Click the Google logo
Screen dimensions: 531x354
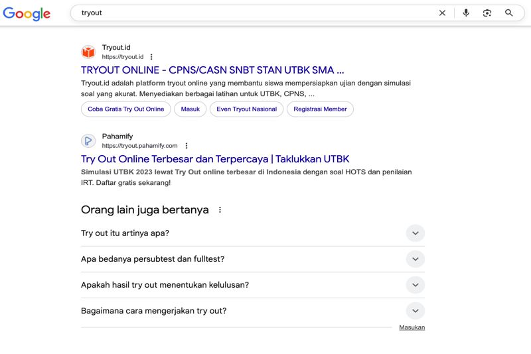pos(27,13)
